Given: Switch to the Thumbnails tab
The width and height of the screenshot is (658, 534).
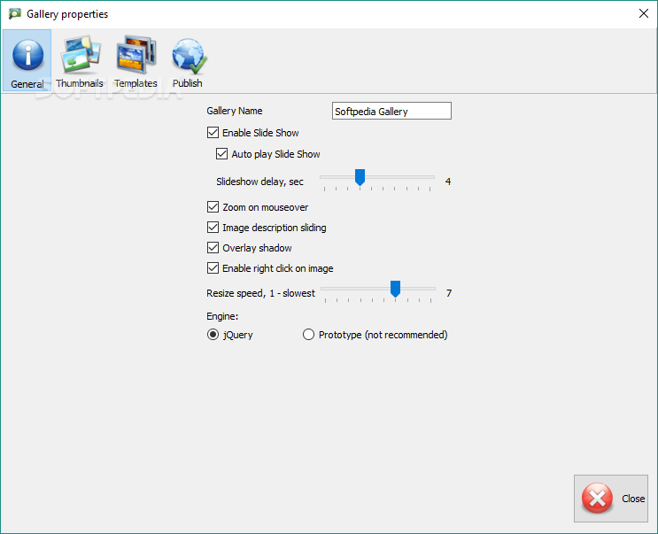Looking at the screenshot, I should click(80, 62).
